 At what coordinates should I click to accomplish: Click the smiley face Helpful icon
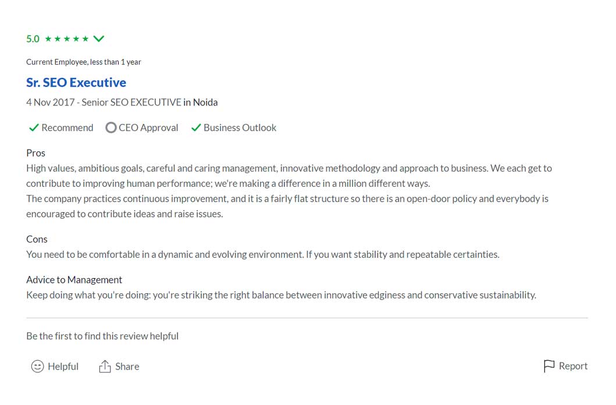[37, 367]
